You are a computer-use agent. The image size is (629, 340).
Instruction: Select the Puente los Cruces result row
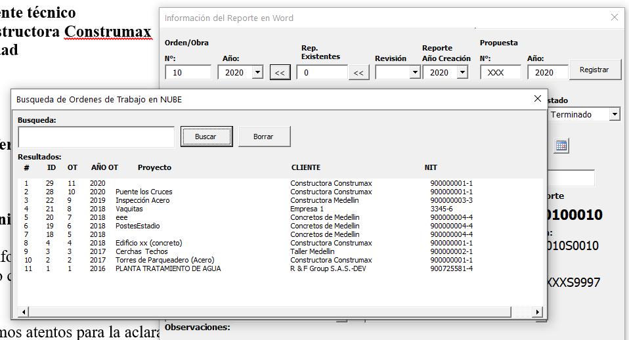pyautogui.click(x=144, y=192)
